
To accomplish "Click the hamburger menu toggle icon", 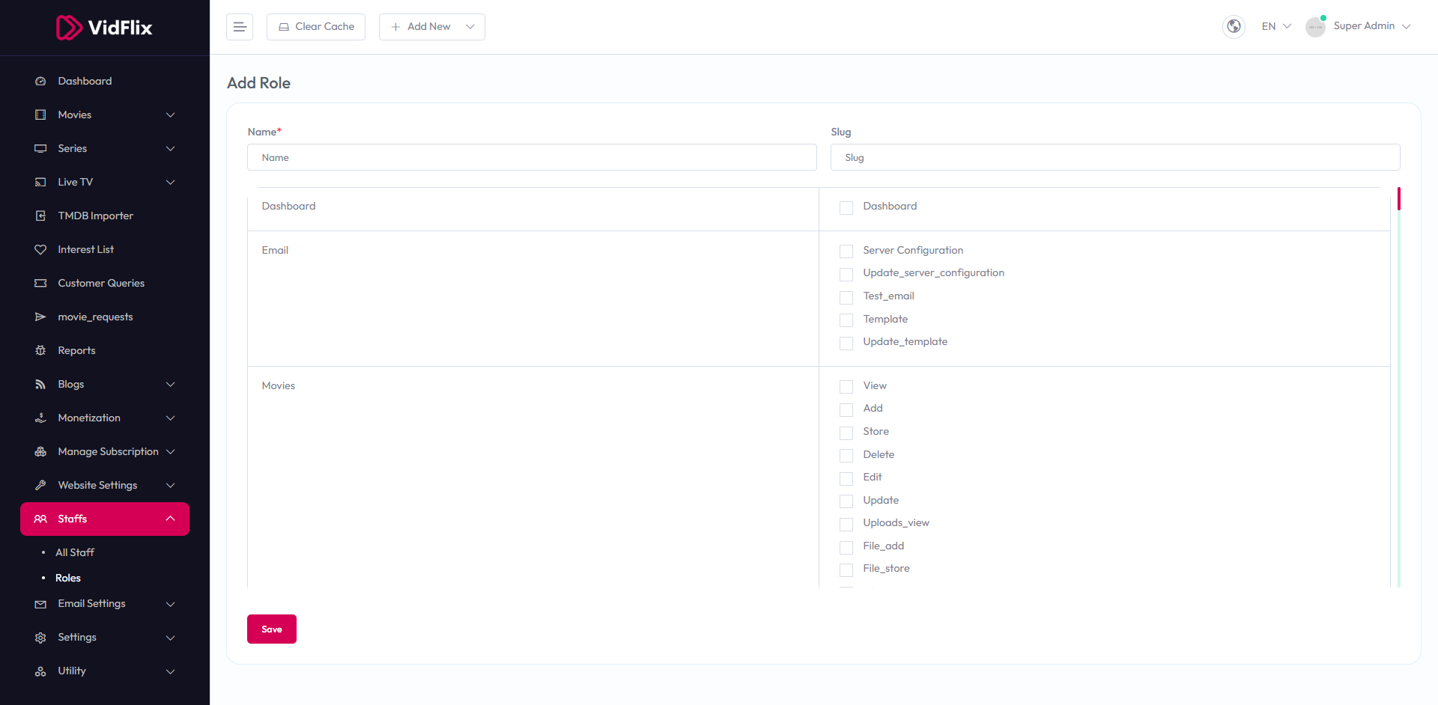I will pos(240,27).
